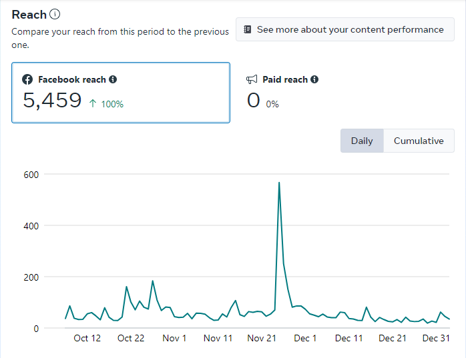This screenshot has height=358, width=466.
Task: Open See more about your content performance
Action: (x=344, y=29)
